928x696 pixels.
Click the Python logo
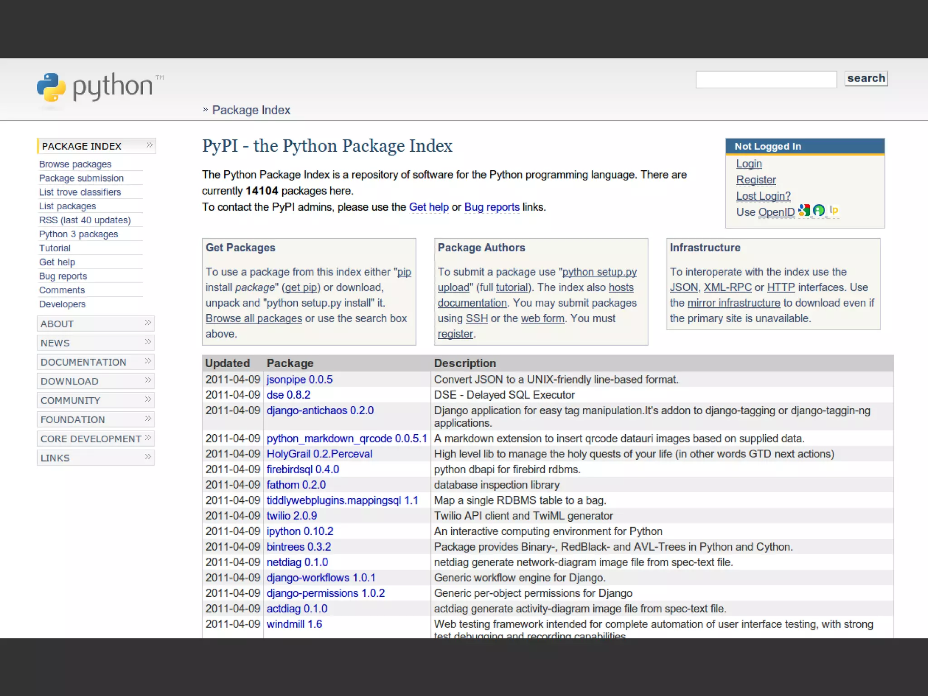(x=51, y=87)
